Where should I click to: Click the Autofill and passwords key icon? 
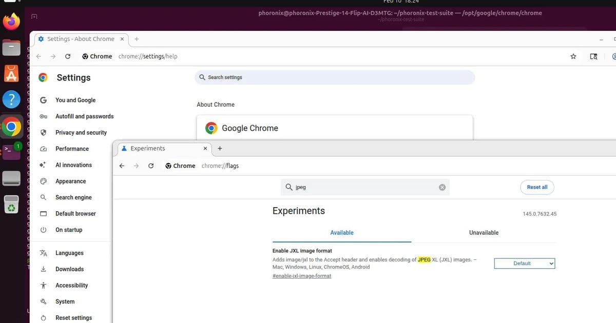pos(44,116)
